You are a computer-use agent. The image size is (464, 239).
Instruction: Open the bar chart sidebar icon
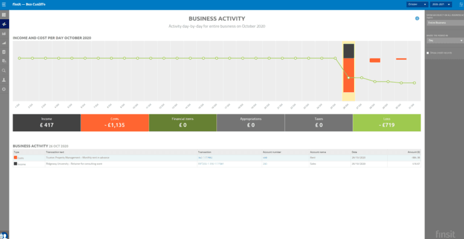(4, 34)
